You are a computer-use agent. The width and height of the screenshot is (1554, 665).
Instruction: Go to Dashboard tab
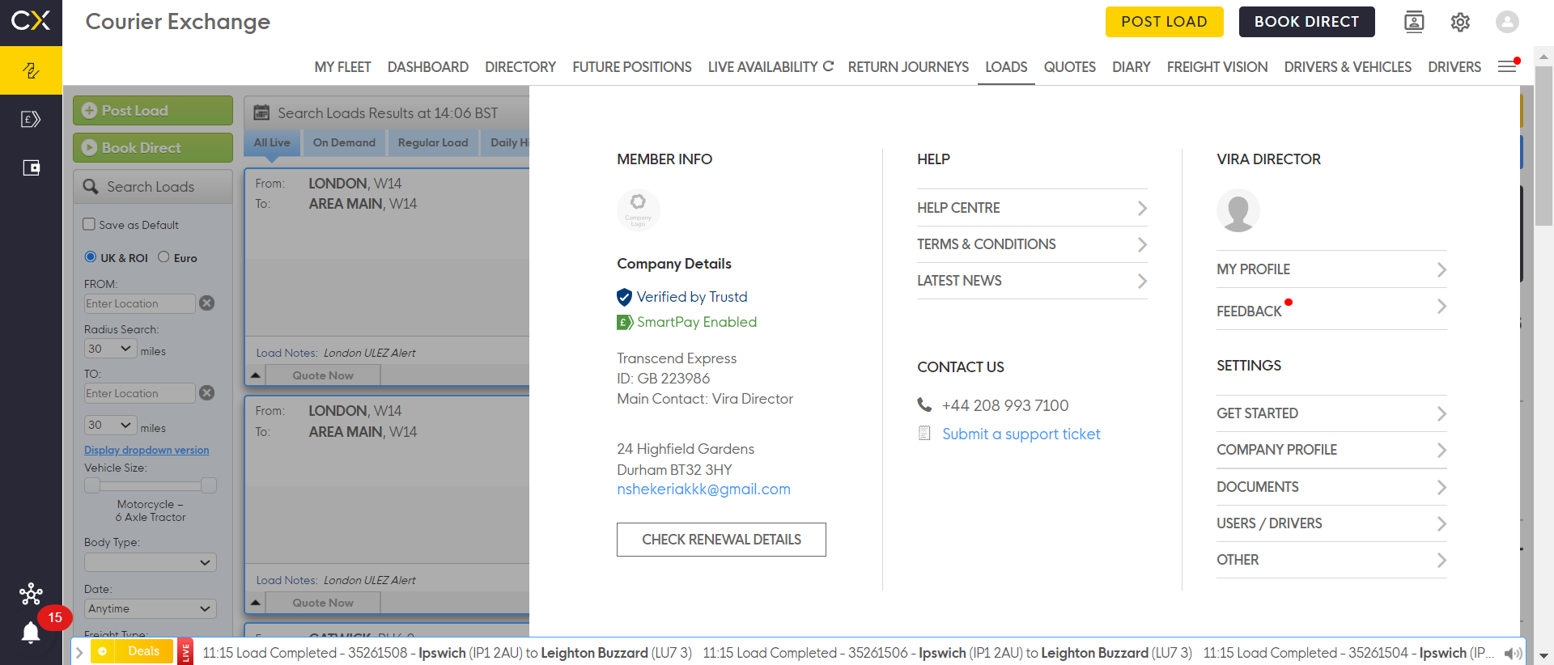[428, 67]
